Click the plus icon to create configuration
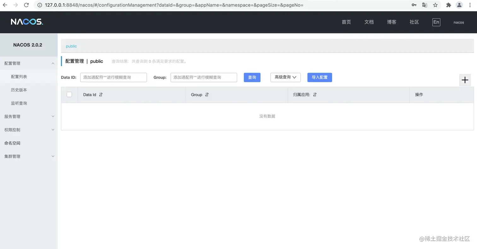 pyautogui.click(x=465, y=80)
